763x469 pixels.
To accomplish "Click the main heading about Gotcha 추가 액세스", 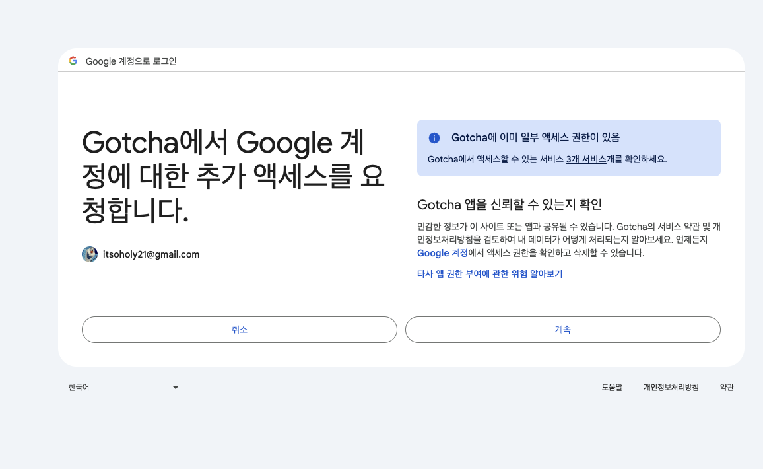I will pos(233,176).
